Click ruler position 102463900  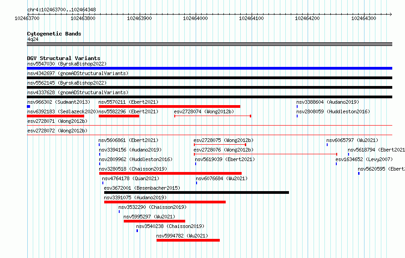(139, 18)
